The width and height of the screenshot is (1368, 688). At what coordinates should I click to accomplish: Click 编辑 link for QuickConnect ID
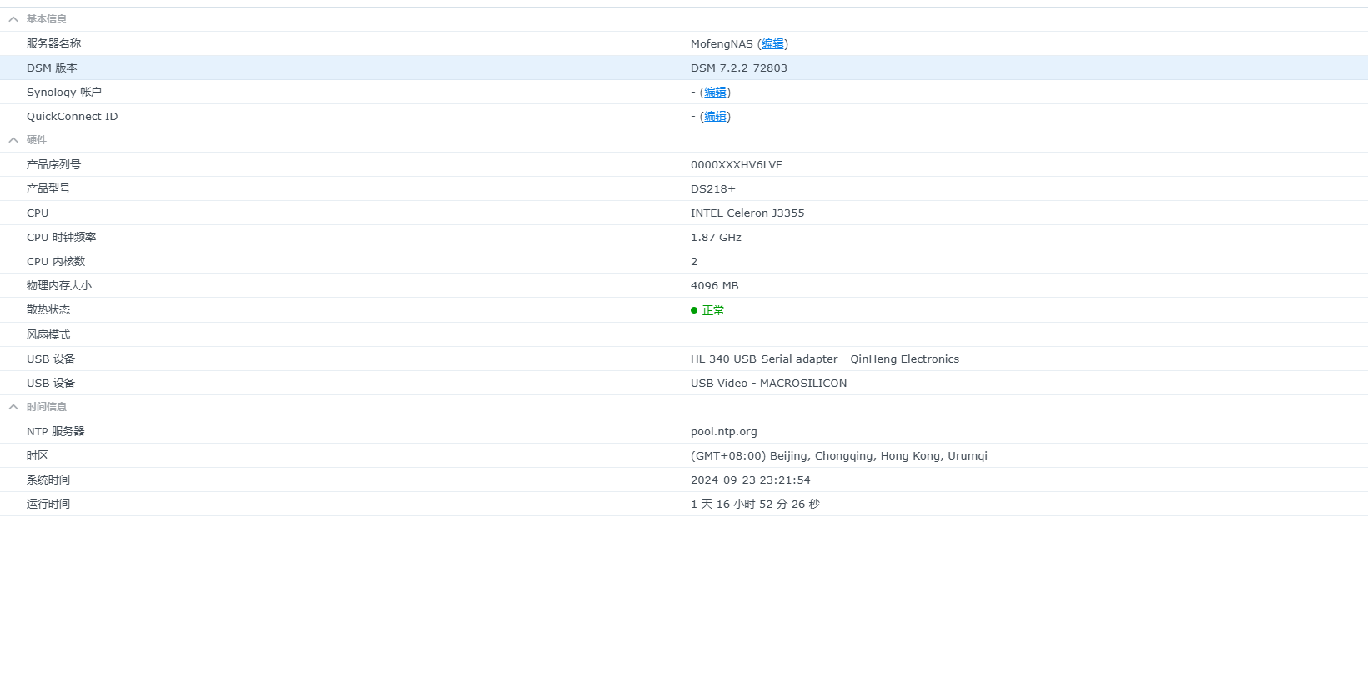[x=715, y=117]
